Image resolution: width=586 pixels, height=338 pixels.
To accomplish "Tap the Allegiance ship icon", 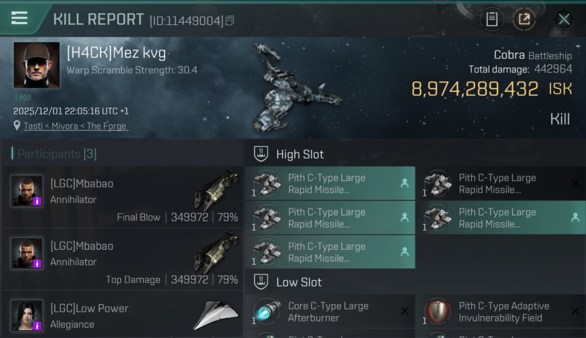I will click(215, 315).
